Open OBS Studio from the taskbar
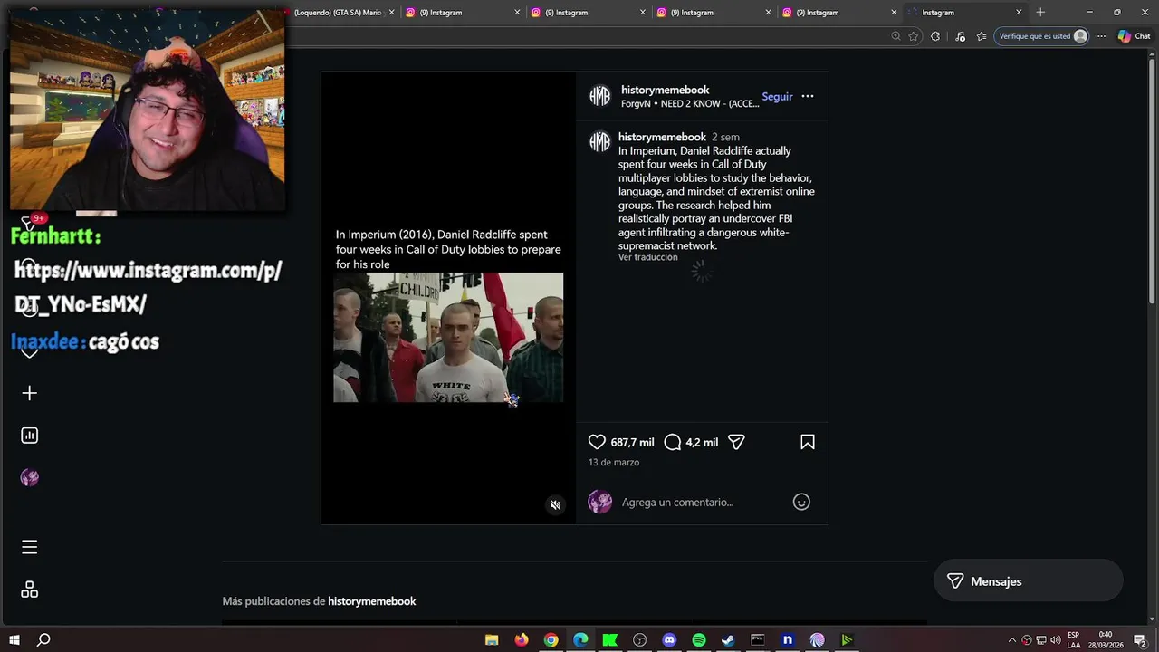1159x652 pixels. click(640, 640)
